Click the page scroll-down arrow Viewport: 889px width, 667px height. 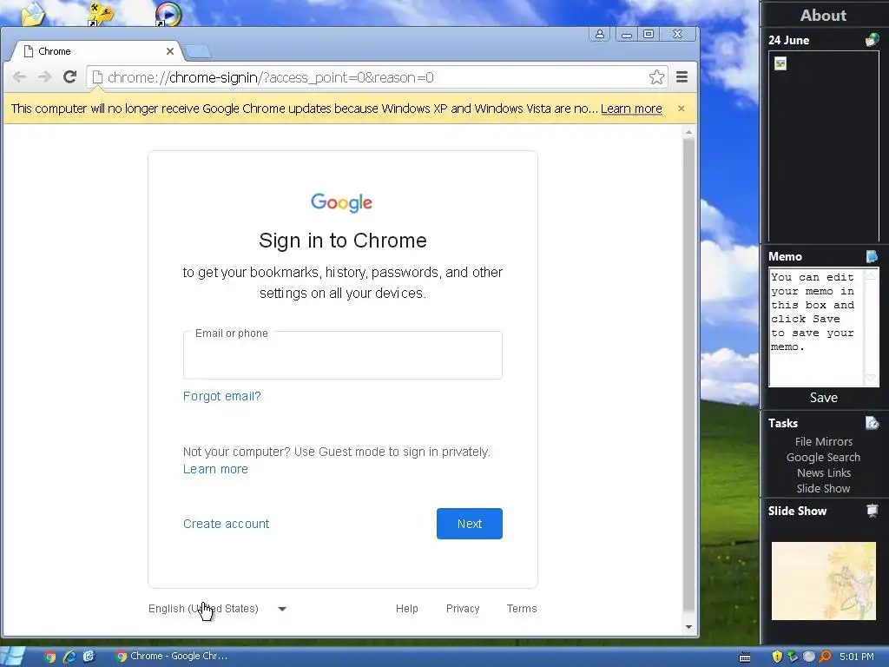688,627
